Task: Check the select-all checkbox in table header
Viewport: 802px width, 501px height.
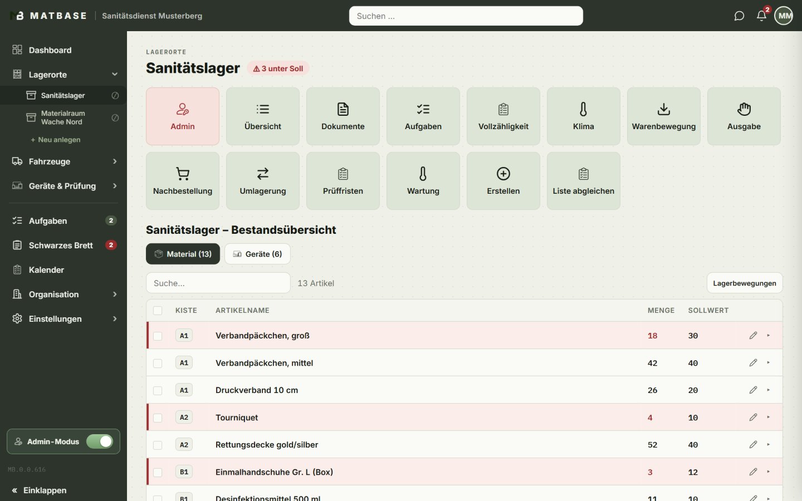Action: click(158, 311)
